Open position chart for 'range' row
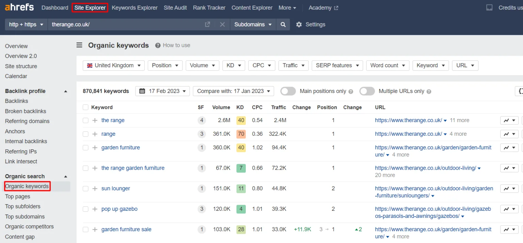Screen dimensions: 523x243 tap(509, 134)
